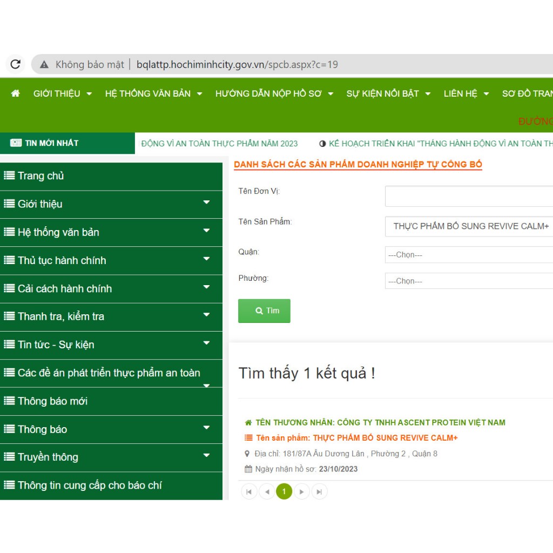Image resolution: width=553 pixels, height=553 pixels.
Task: Click the Tên Đơn Vị input field
Action: point(469,196)
